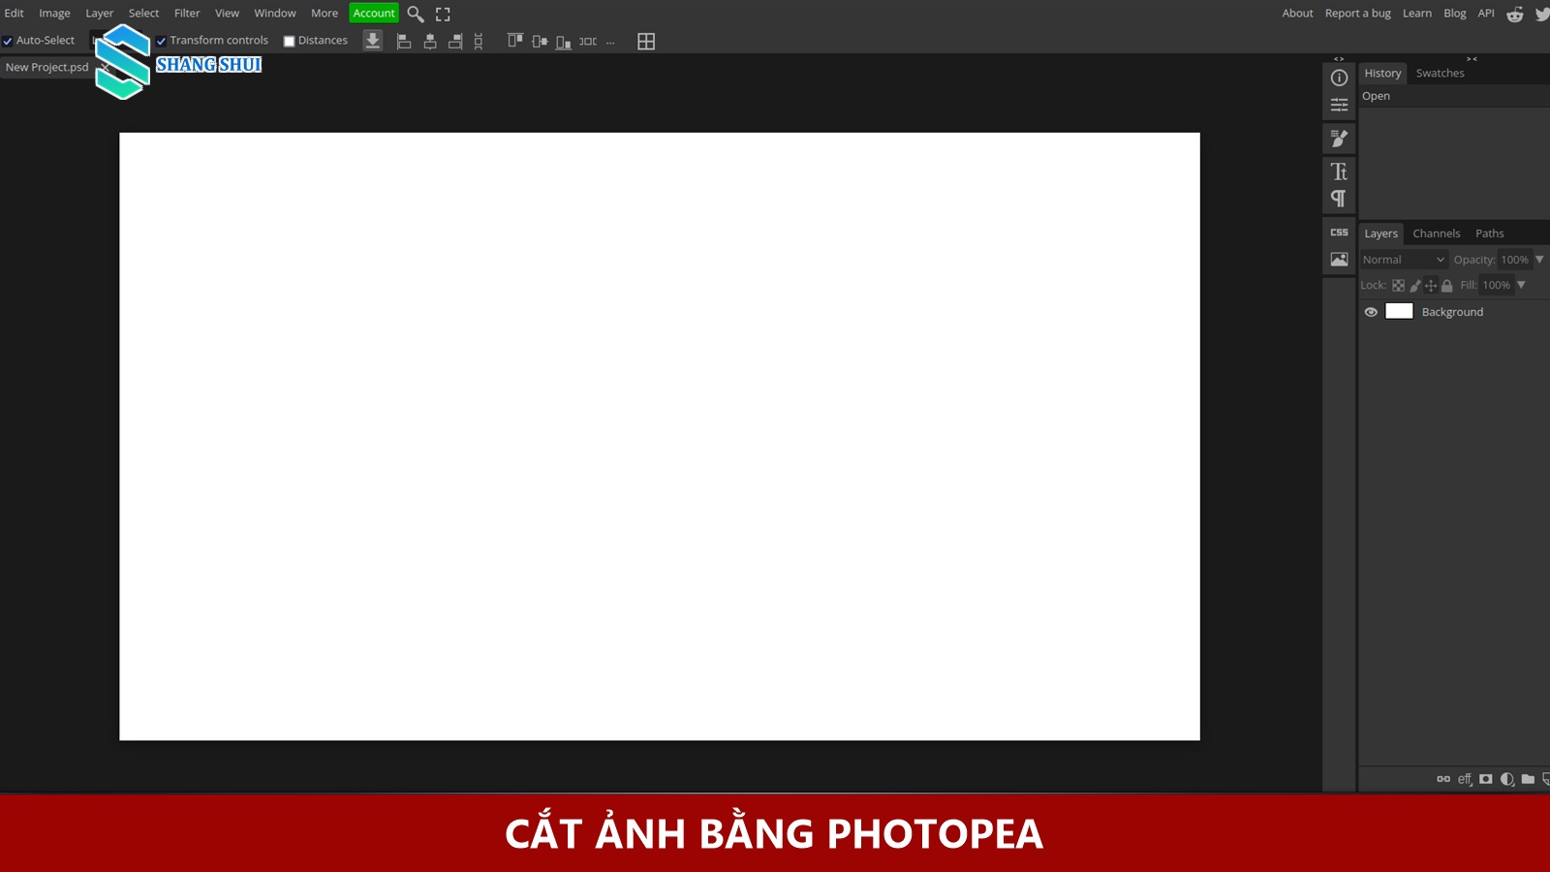Image resolution: width=1550 pixels, height=872 pixels.
Task: Open the Reddit icon link
Action: click(x=1515, y=14)
